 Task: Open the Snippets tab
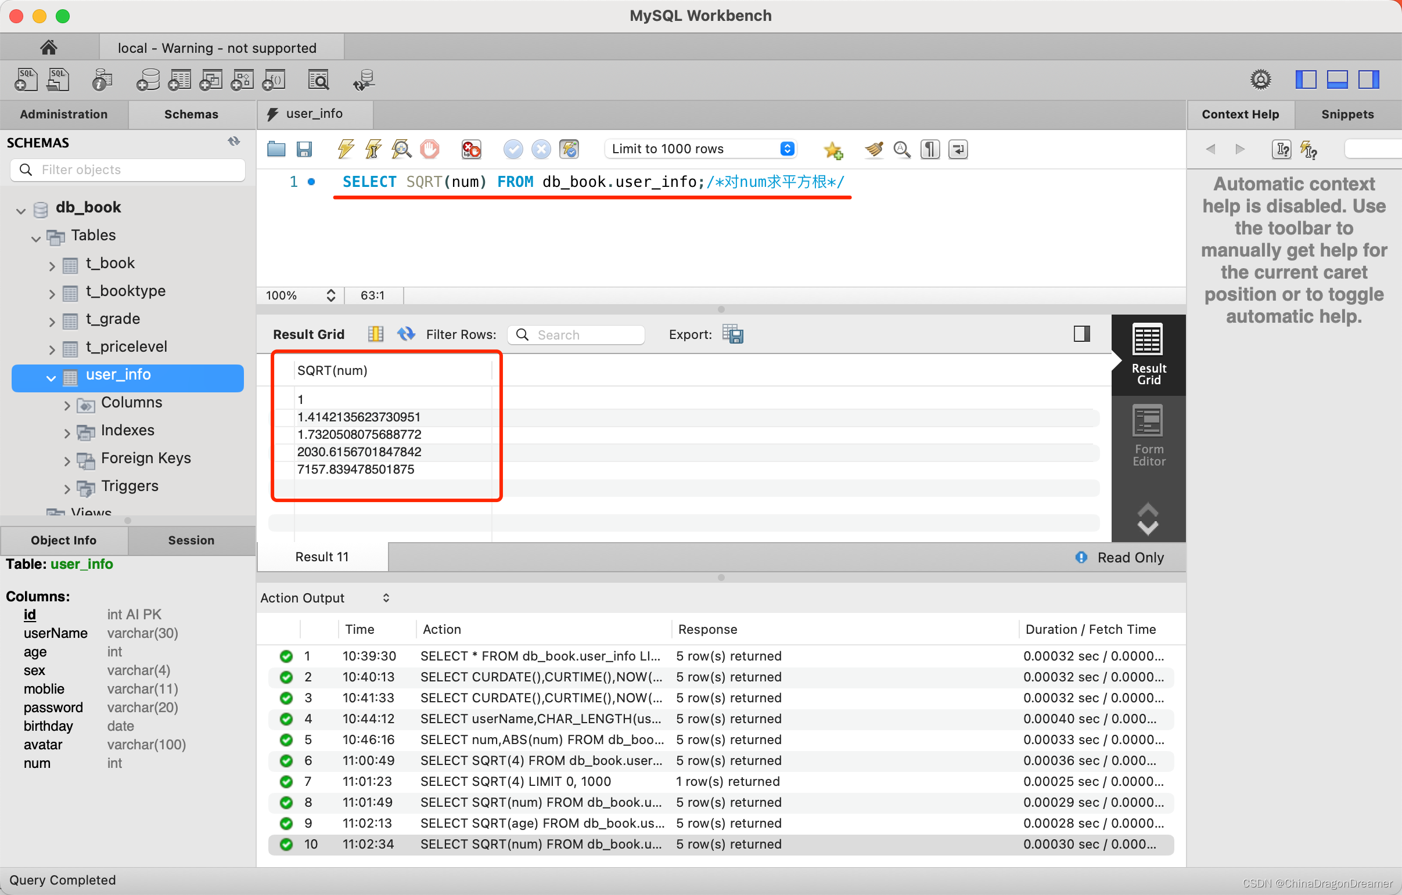[1347, 114]
